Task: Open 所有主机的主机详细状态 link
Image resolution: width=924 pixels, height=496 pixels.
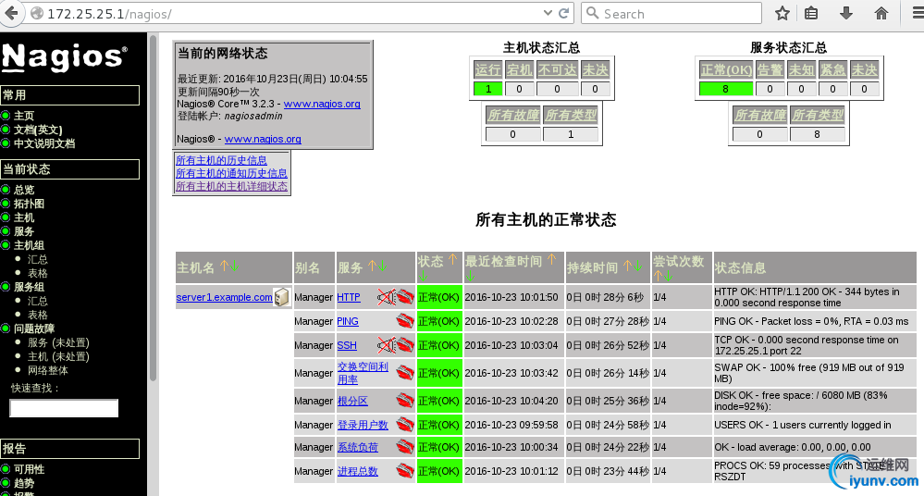Action: (231, 186)
